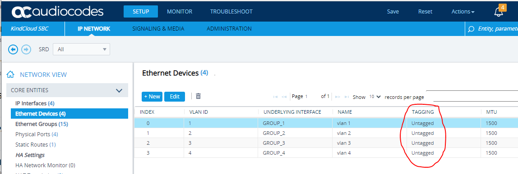Click the AudioCodes logo
The height and width of the screenshot is (174, 518).
[58, 12]
